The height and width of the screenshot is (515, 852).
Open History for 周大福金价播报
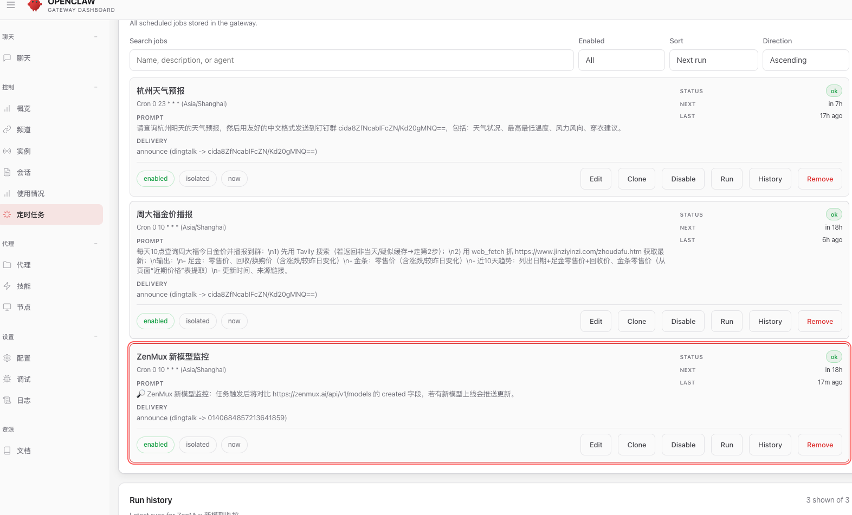tap(770, 321)
